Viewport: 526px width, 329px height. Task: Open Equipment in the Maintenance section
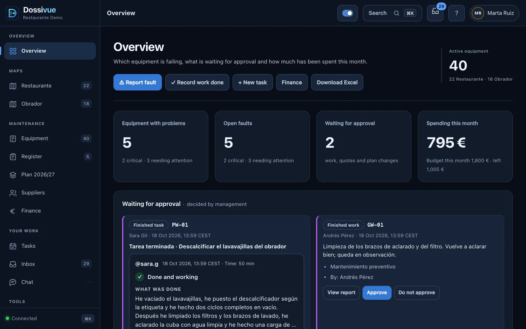tap(50, 139)
